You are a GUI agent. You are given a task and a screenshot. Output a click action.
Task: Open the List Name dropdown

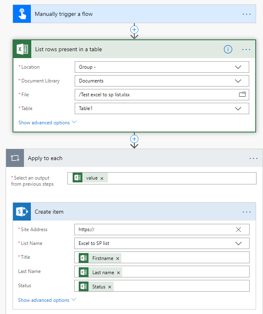click(x=238, y=243)
